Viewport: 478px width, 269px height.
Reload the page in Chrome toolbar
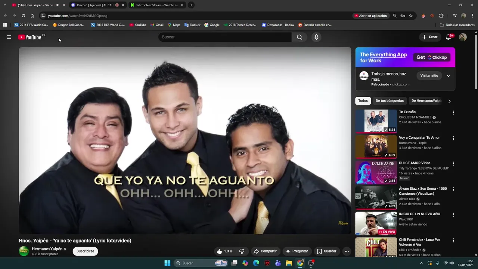coord(23,16)
